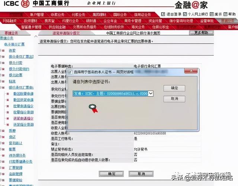Click the 更多帮助 button
Image resolution: width=238 pixels, height=186 pixels.
click(201, 33)
